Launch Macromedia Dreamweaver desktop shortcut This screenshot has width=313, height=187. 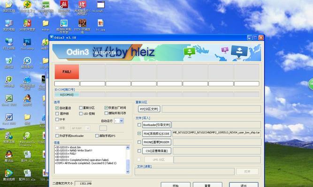[x=27, y=136]
